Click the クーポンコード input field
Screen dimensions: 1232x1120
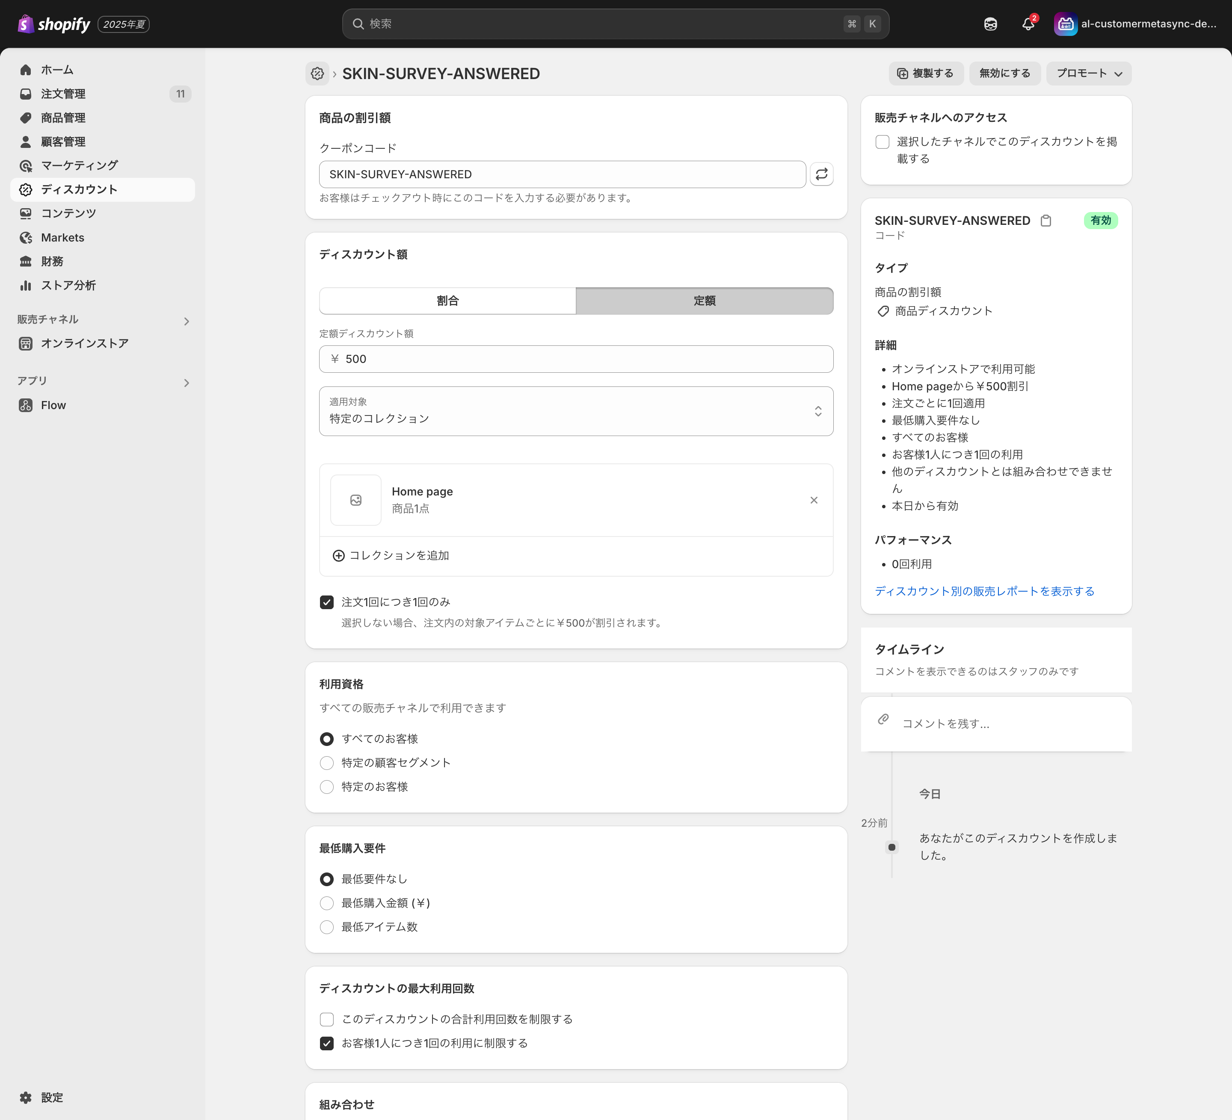pyautogui.click(x=562, y=174)
